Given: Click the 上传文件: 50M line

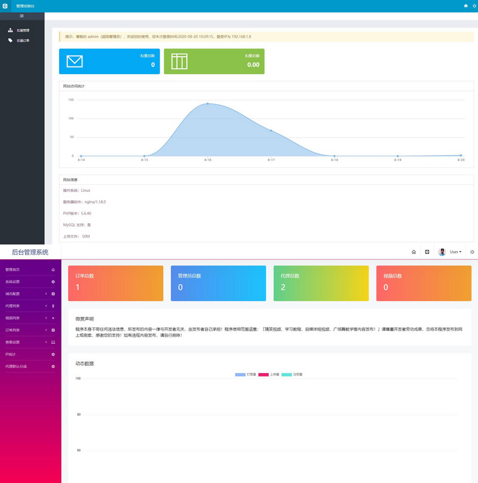Looking at the screenshot, I should click(76, 236).
